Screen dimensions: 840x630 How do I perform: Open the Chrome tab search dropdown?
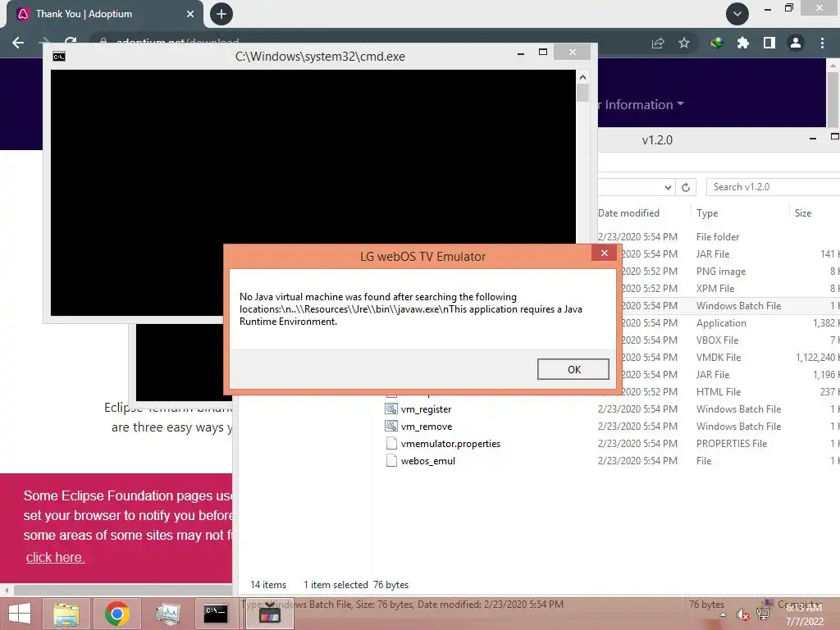click(x=737, y=14)
